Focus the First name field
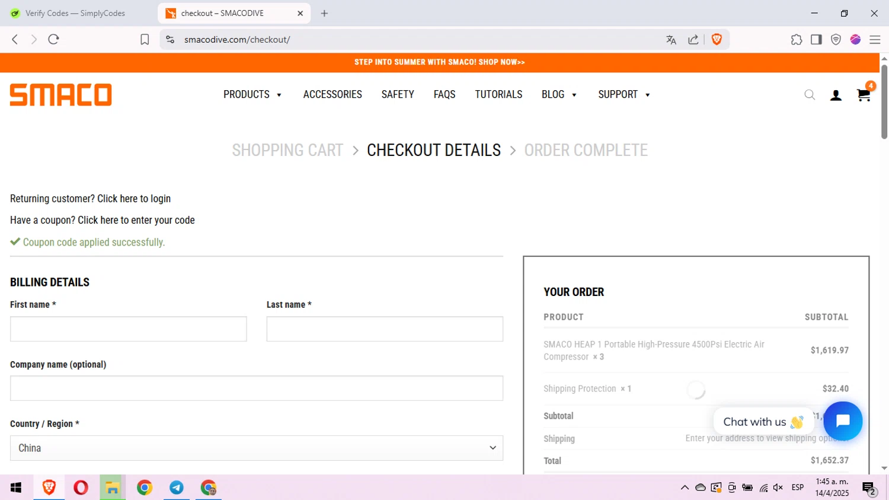889x500 pixels. tap(129, 329)
